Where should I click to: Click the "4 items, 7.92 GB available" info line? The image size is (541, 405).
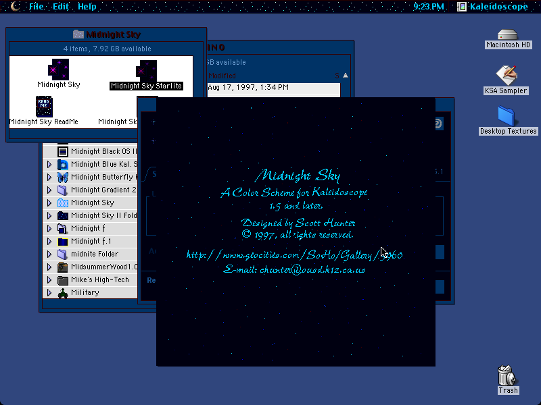[x=107, y=49]
